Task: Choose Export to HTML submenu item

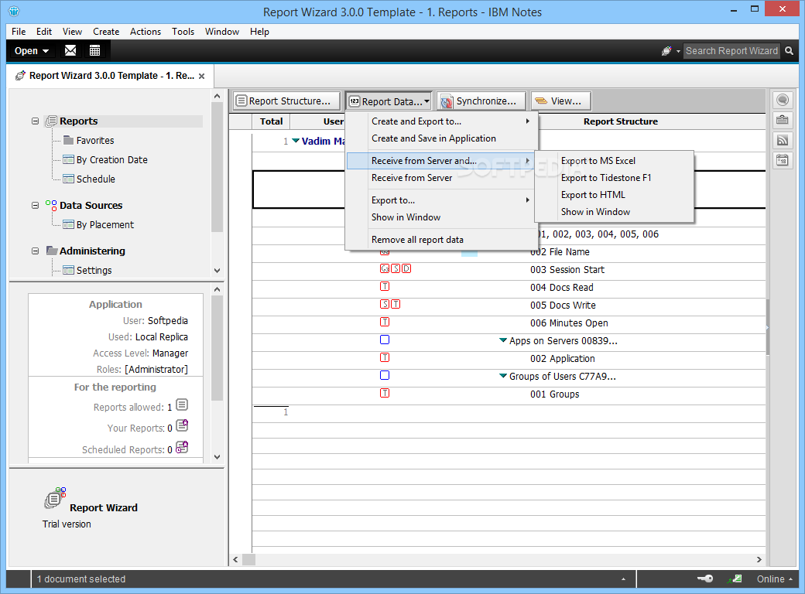Action: [x=614, y=194]
